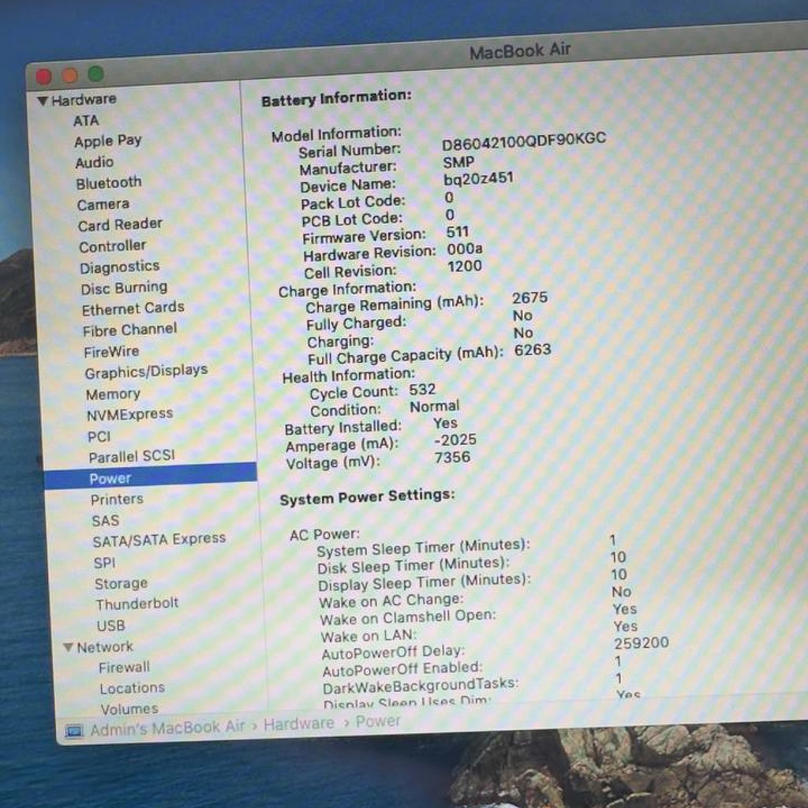
Task: Select Firewall under Network
Action: (x=124, y=668)
